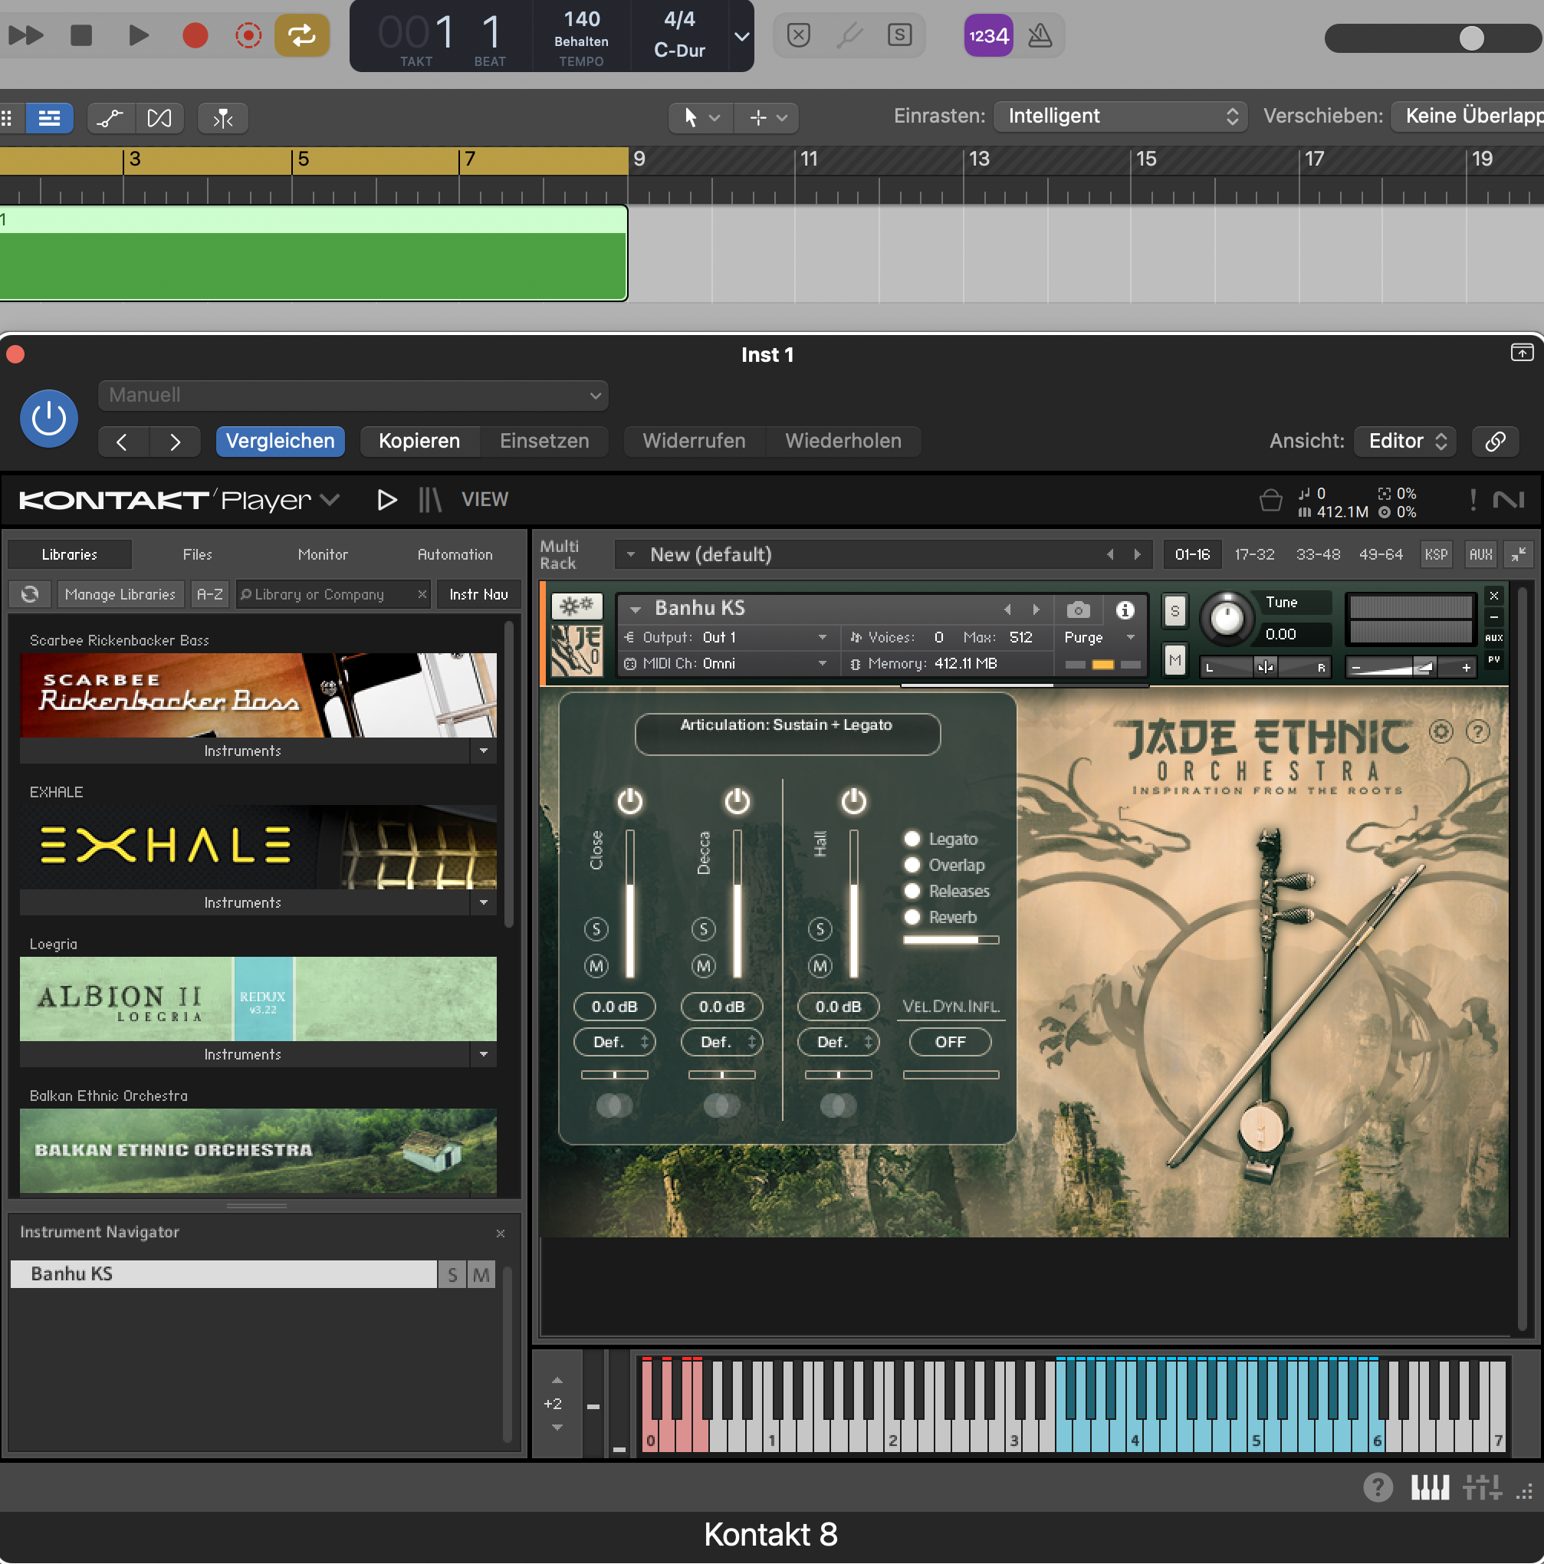Click the Vergleichen button

280,441
